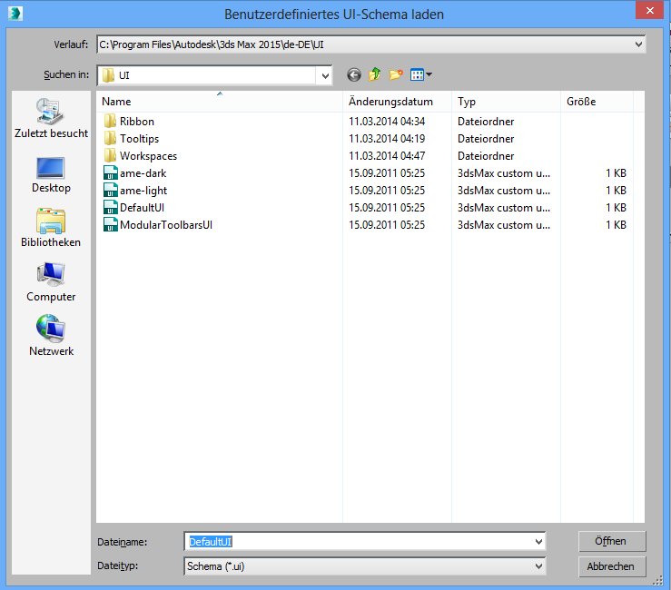Screen dimensions: 671x590
Task: Click the 3ds Max title bar icon
Action: point(15,14)
